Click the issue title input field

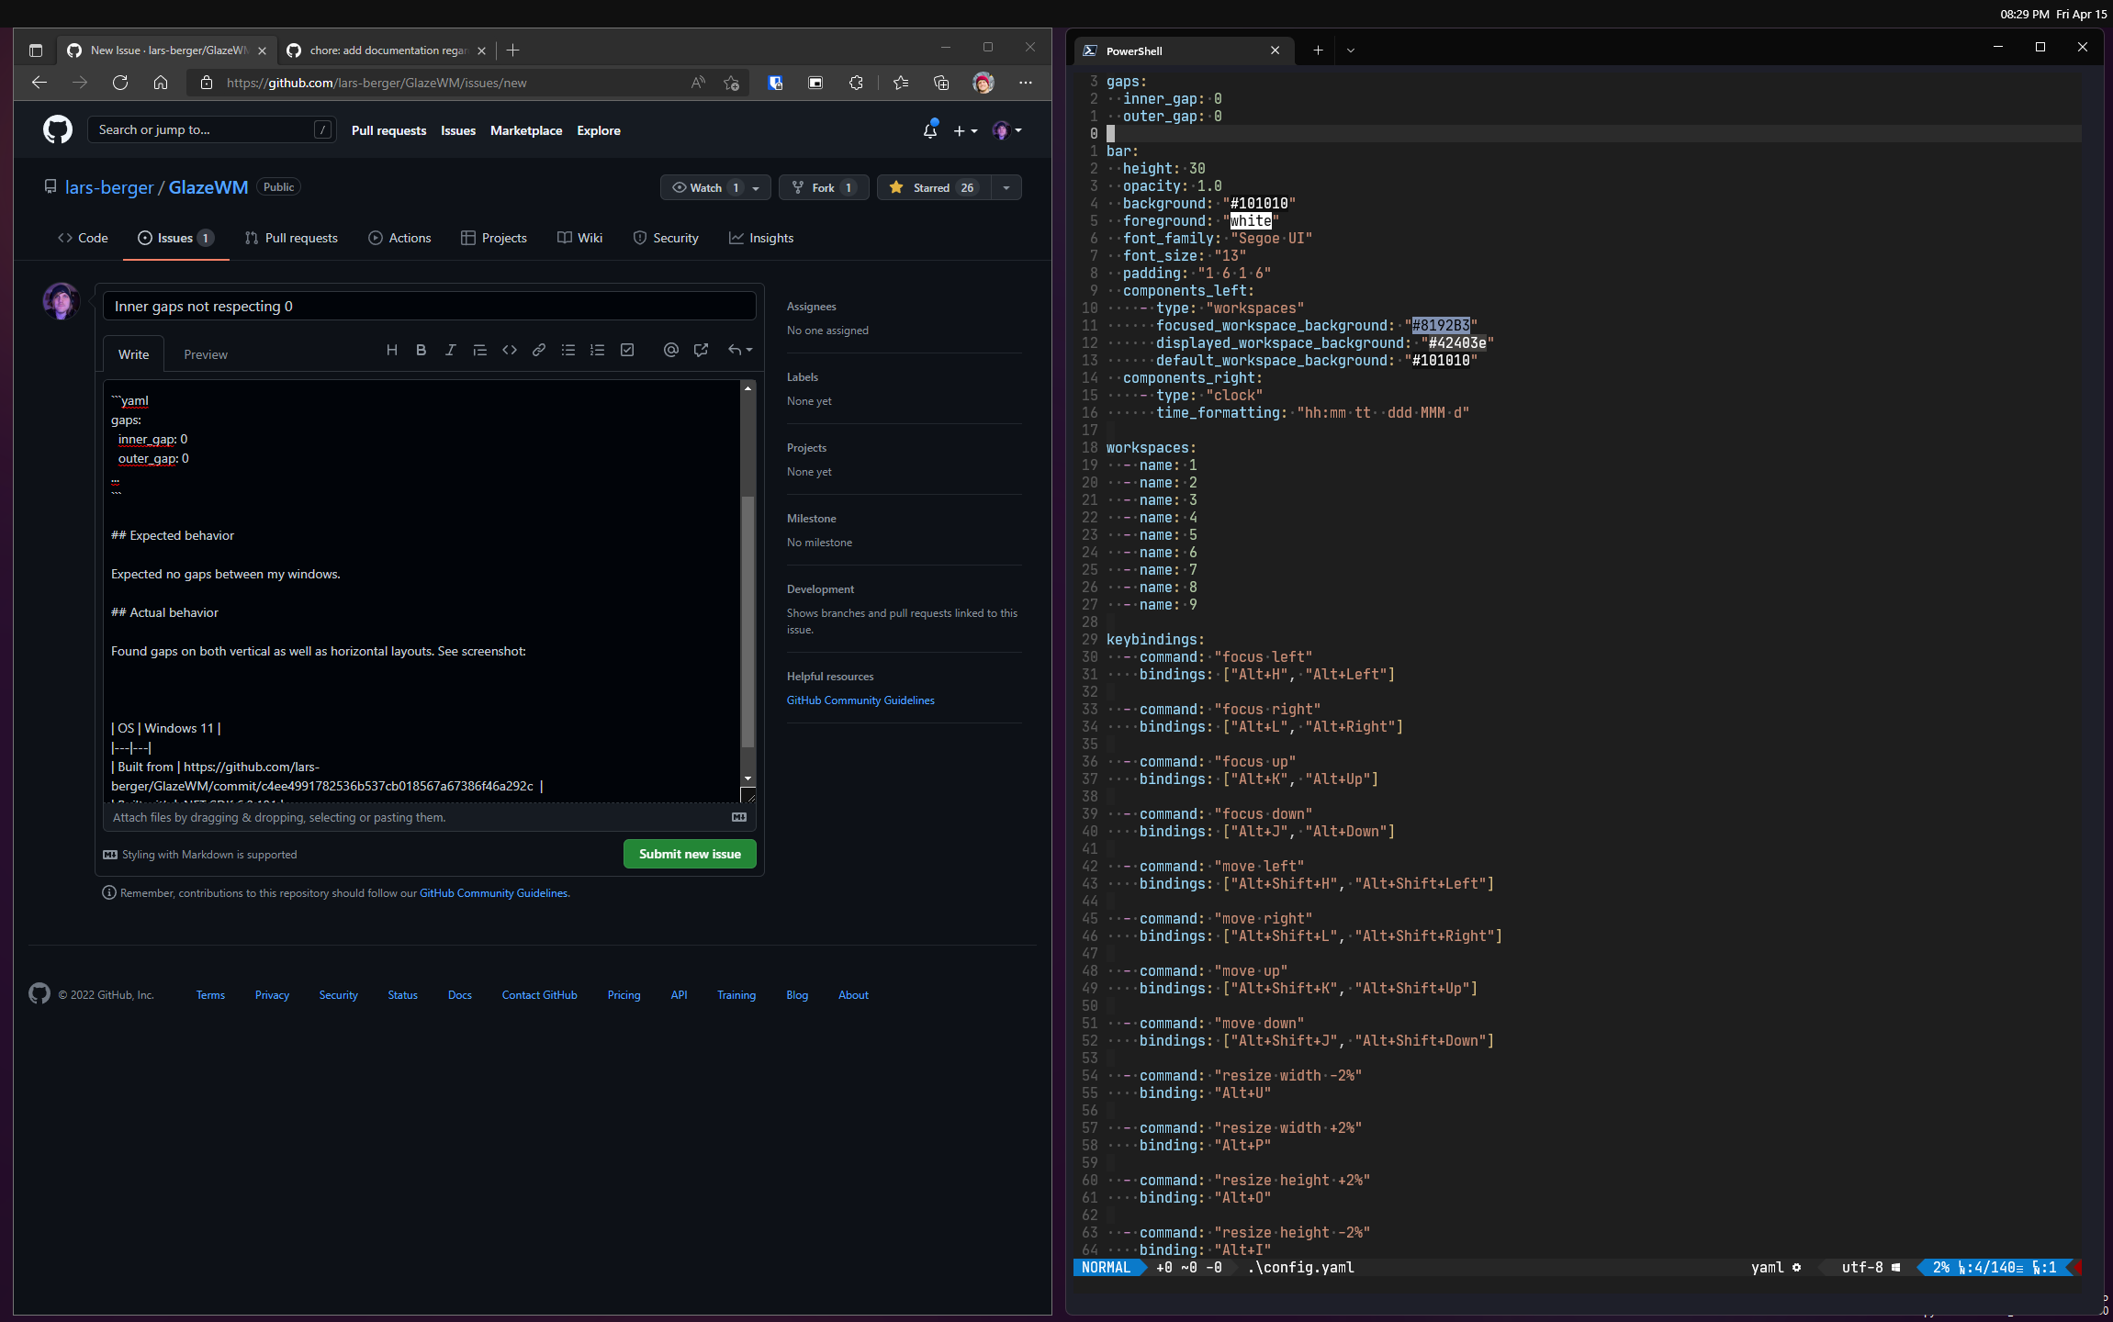click(x=429, y=306)
